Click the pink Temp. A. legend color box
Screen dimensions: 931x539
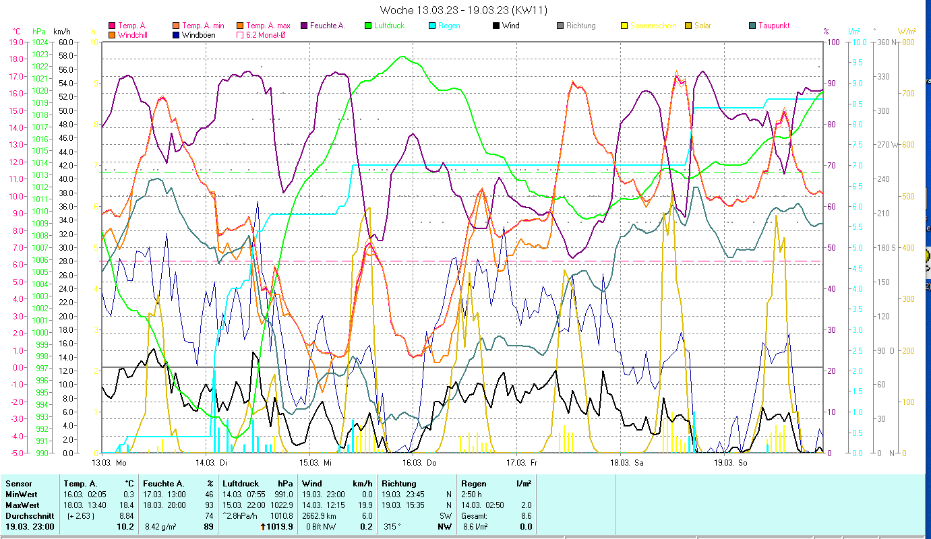pos(112,26)
